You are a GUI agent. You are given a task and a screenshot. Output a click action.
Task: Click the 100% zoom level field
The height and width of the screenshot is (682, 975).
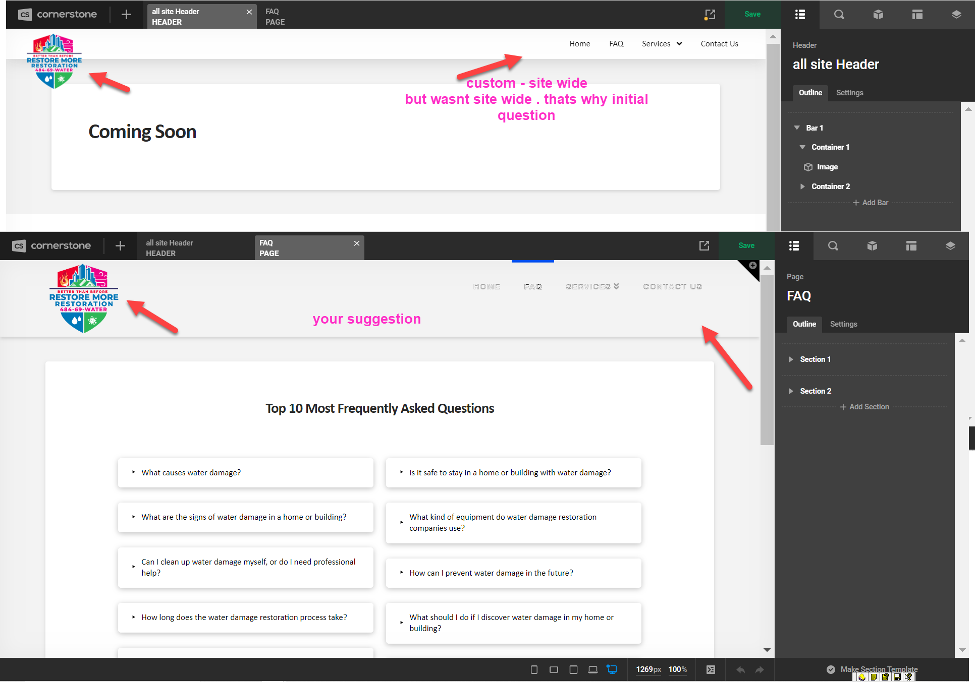[x=677, y=669]
